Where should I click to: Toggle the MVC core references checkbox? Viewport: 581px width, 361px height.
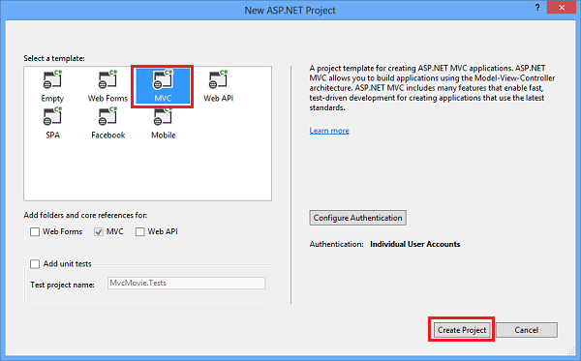98,231
